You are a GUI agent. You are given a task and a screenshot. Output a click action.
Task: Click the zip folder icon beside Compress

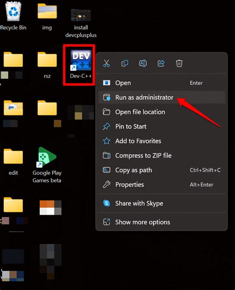click(107, 156)
